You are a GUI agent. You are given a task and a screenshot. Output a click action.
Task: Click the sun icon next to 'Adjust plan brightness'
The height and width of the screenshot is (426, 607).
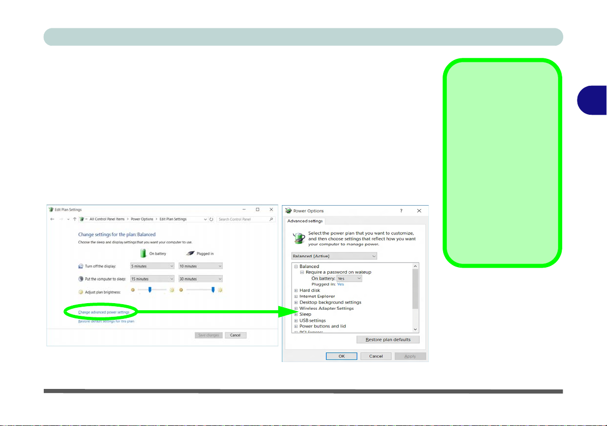coord(80,292)
